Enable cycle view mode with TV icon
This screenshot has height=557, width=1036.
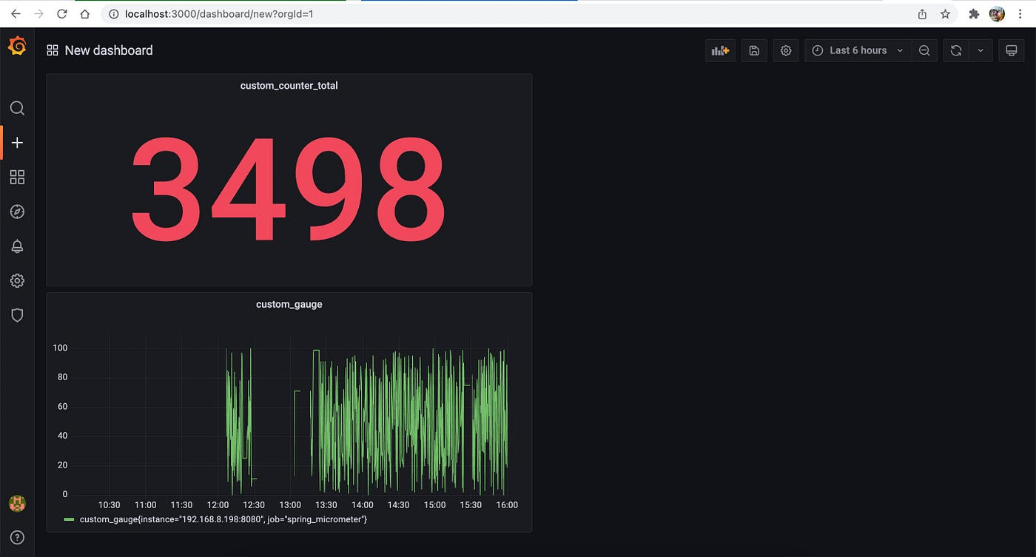1011,50
